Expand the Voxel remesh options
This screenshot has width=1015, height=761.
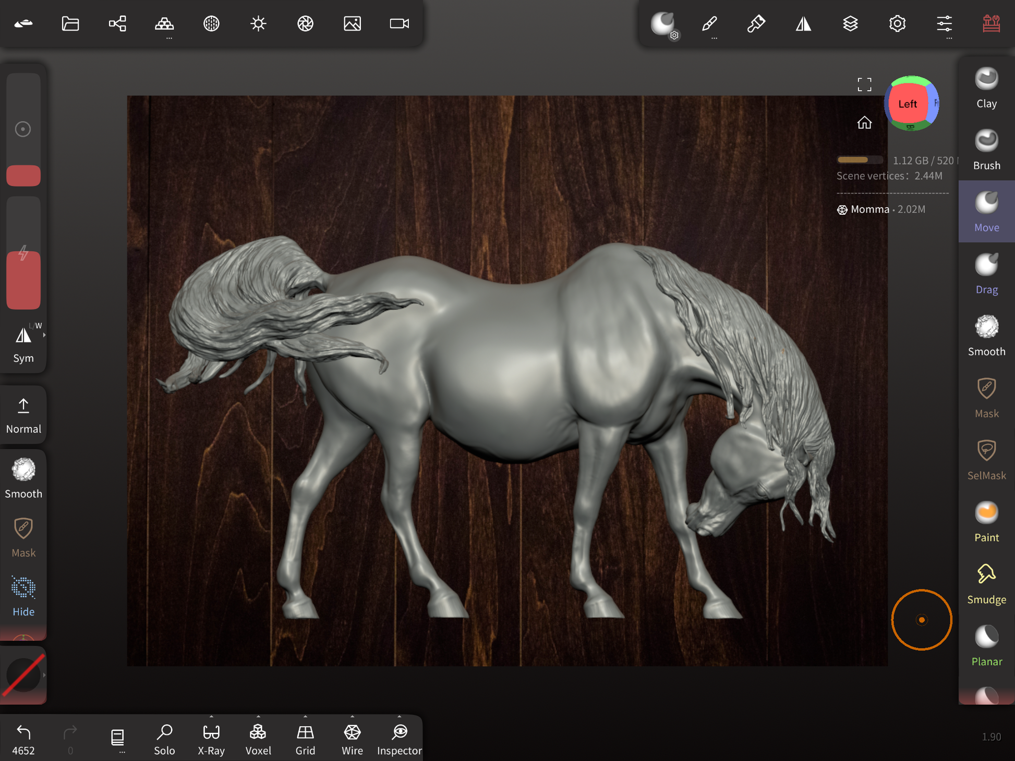[258, 717]
